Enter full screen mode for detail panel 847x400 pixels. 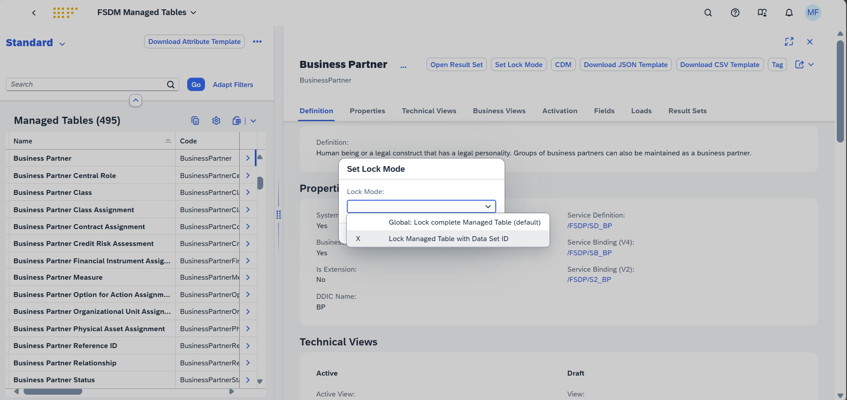click(789, 42)
